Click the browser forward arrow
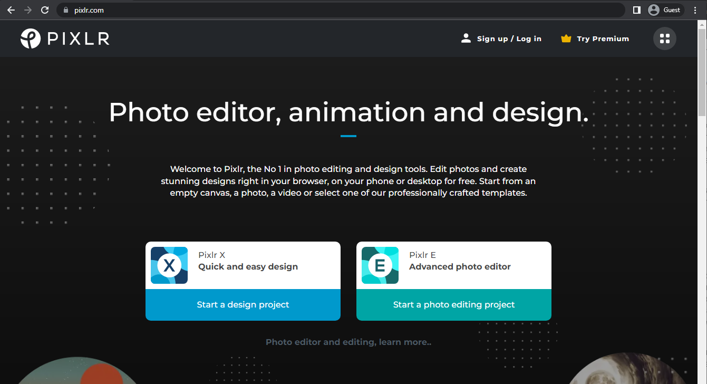 tap(28, 10)
